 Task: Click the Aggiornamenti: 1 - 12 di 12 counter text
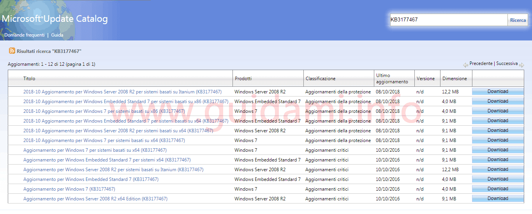click(51, 64)
